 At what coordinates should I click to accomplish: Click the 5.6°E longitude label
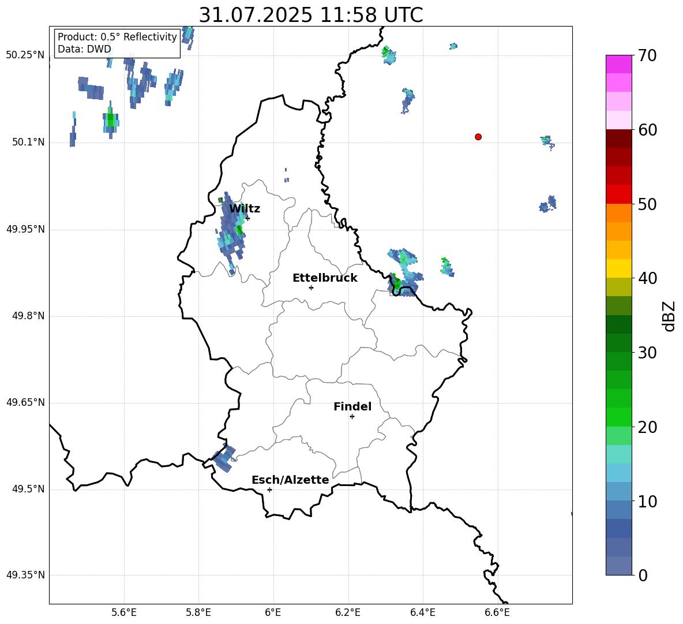pos(124,612)
